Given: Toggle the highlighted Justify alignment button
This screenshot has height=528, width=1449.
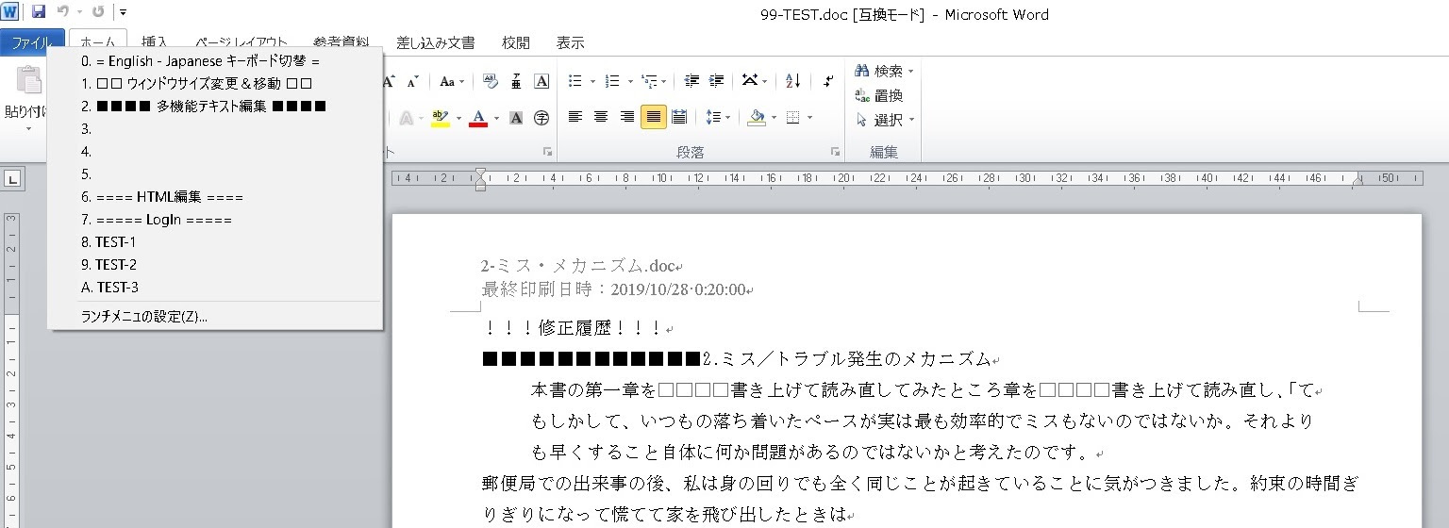Looking at the screenshot, I should 653,118.
